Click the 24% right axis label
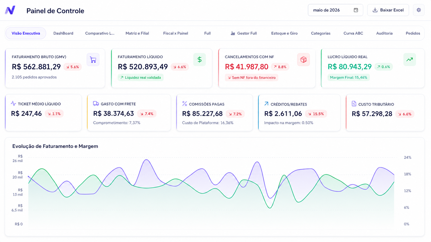 pyautogui.click(x=408, y=157)
